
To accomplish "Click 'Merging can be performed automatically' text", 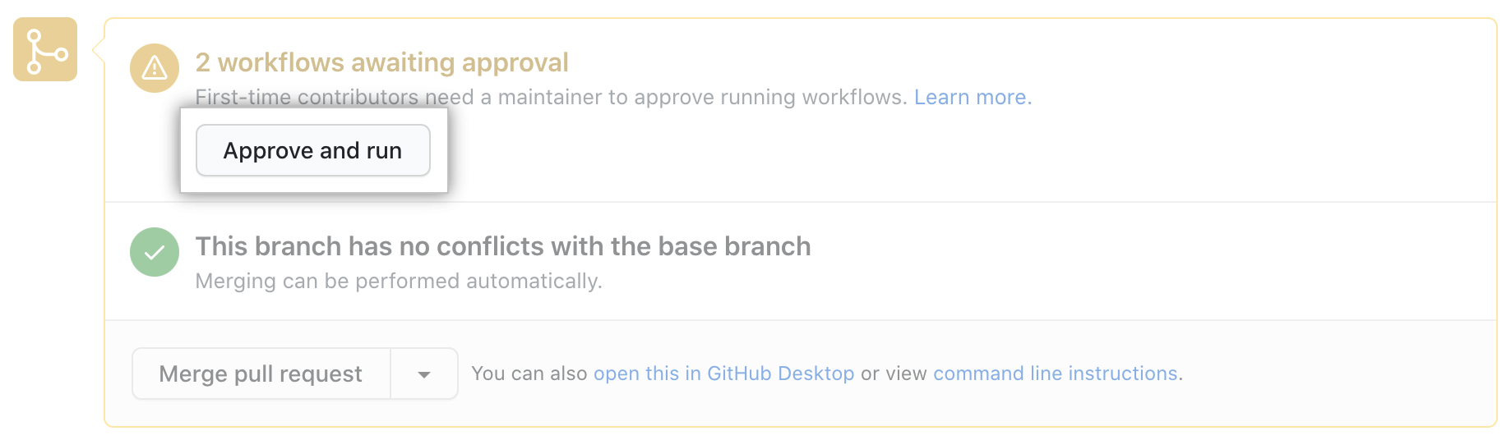I will coord(399,281).
